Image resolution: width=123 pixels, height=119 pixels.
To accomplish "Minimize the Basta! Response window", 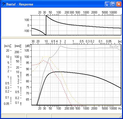I will [x=107, y=4].
